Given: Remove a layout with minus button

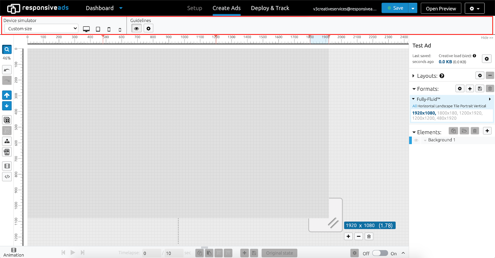Looking at the screenshot, I should (490, 76).
